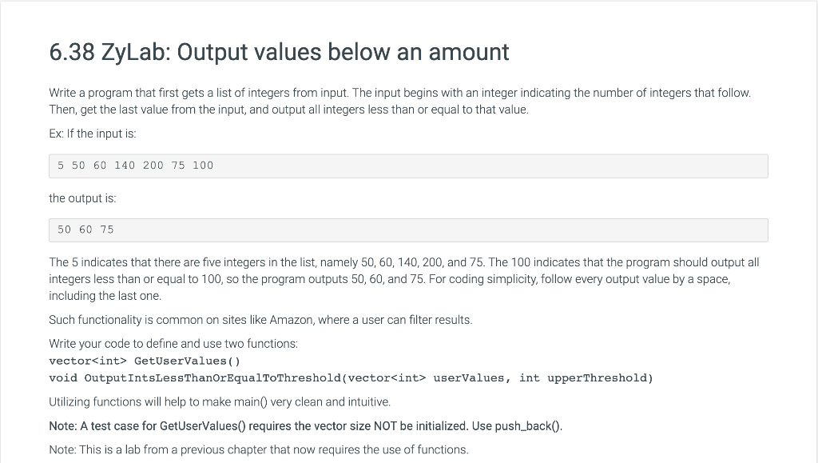Click 'the output is:' label text
This screenshot has width=818, height=463.
point(82,198)
